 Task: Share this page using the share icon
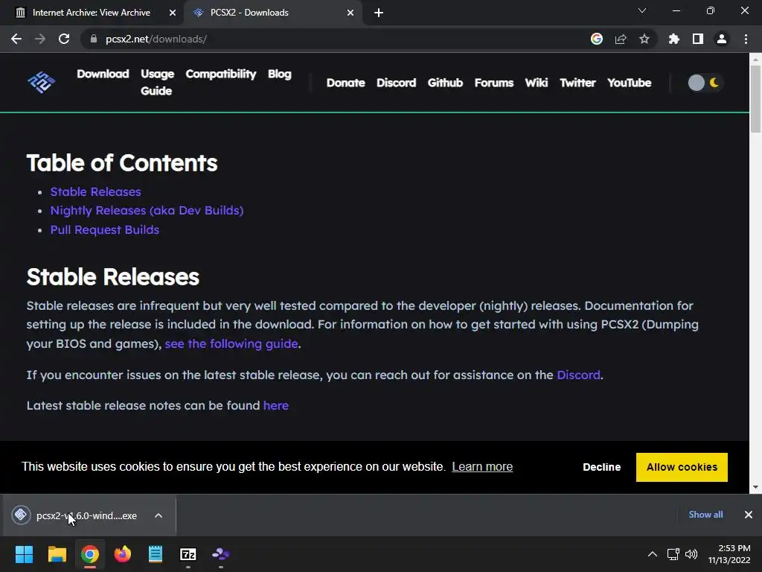621,39
